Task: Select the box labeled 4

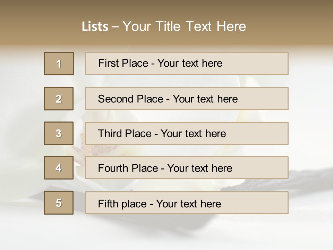Action: [59, 168]
